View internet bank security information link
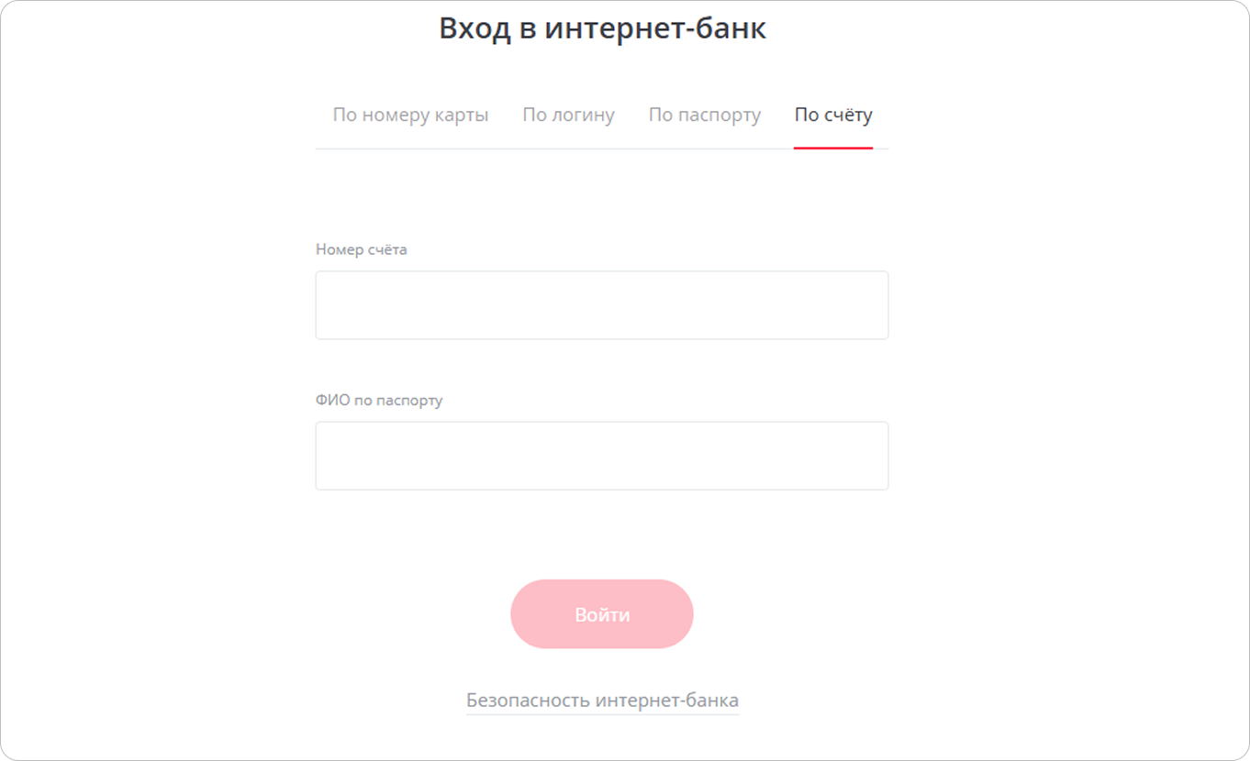The height and width of the screenshot is (761, 1250). 602,700
